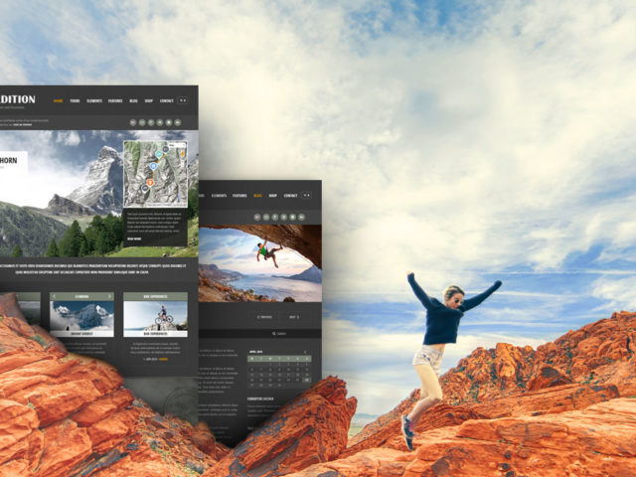Click third social icon on front page
Screen dimensions: 636x477
pos(151,122)
